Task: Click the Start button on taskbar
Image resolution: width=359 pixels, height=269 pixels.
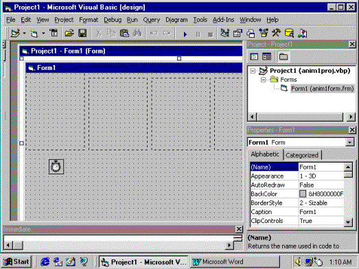Action: tap(16, 261)
